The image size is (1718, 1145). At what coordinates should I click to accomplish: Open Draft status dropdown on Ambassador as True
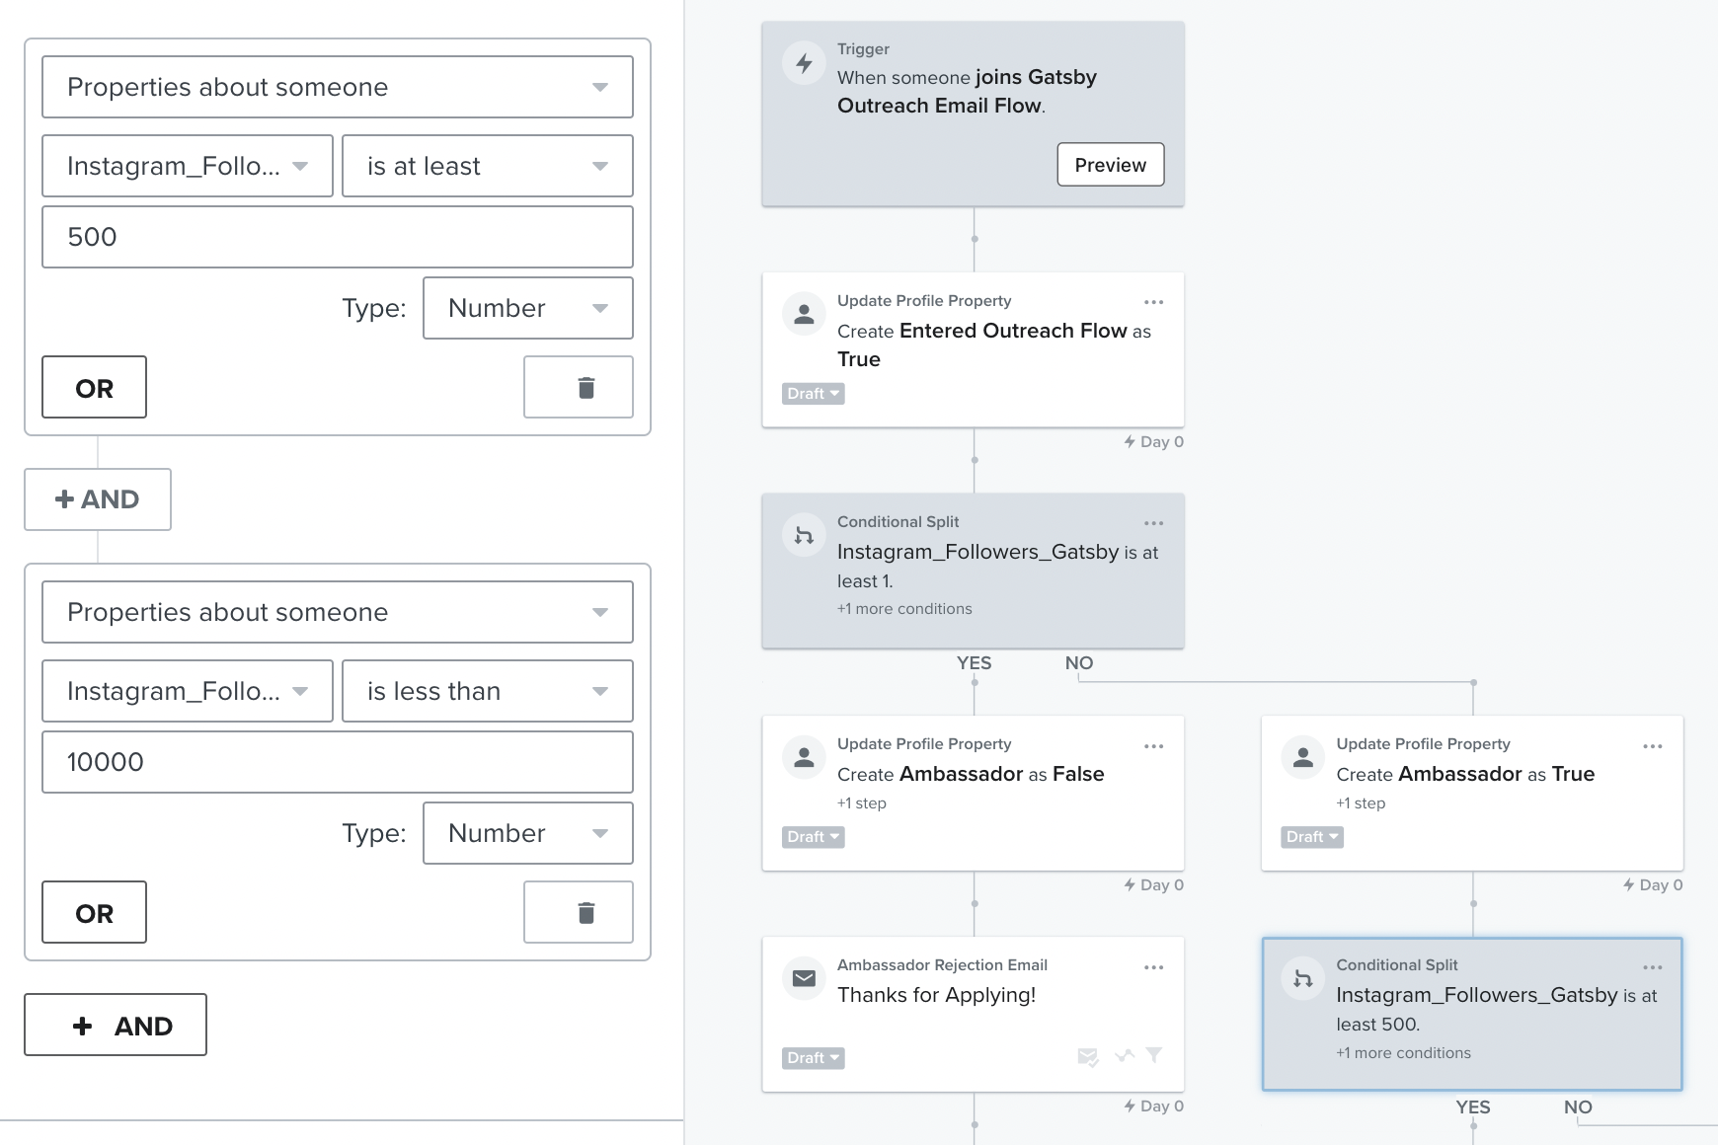click(x=1312, y=837)
